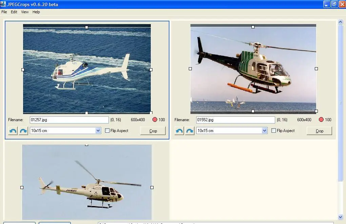Click quality value 100 for 01257.jpg
Viewport: 346px width, 224px height.
point(162,120)
